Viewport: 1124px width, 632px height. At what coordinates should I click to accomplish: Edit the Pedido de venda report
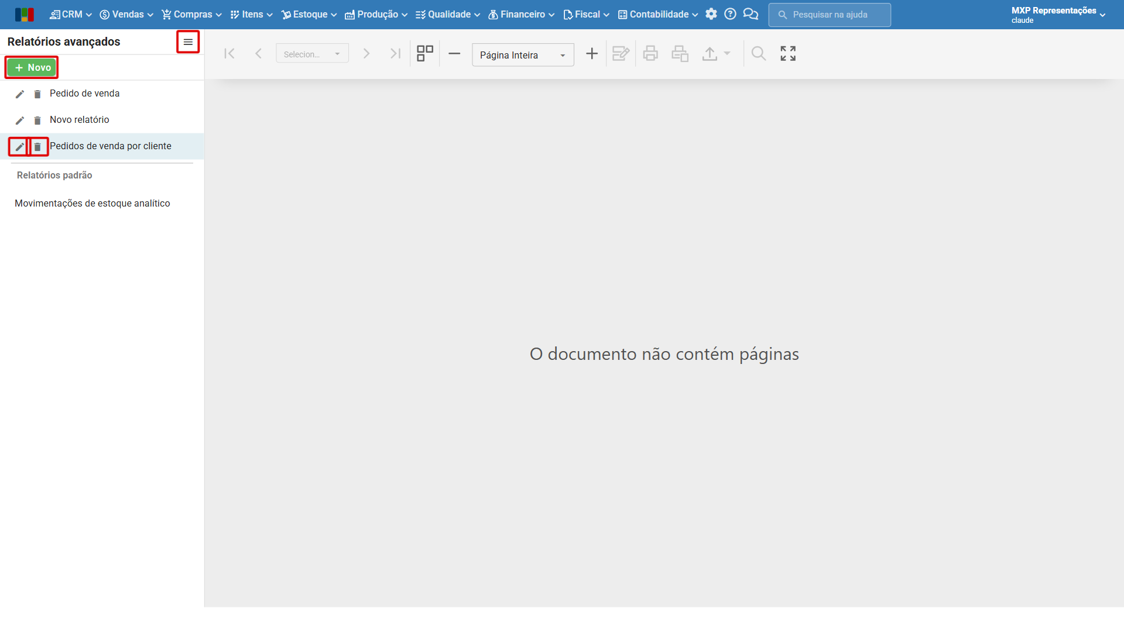[x=20, y=94]
